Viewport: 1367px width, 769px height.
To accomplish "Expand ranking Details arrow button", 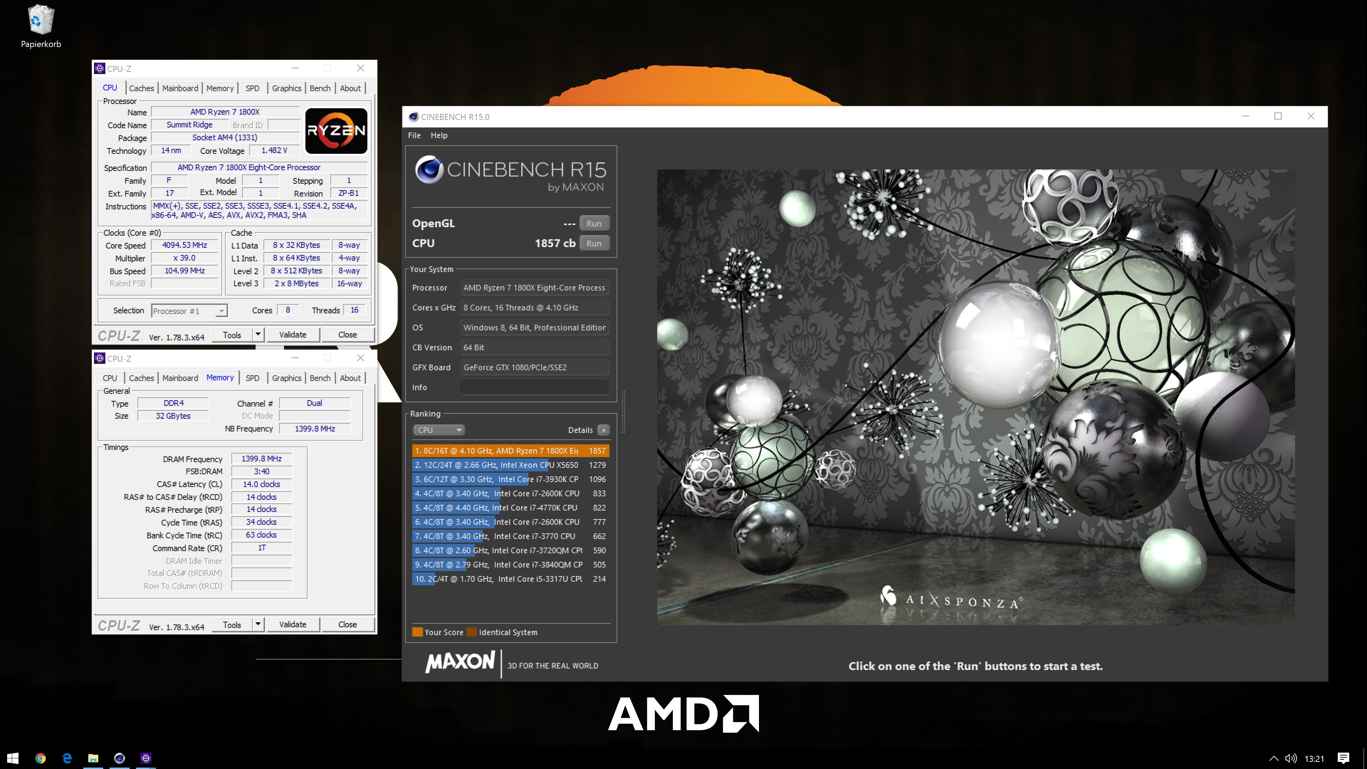I will click(603, 430).
